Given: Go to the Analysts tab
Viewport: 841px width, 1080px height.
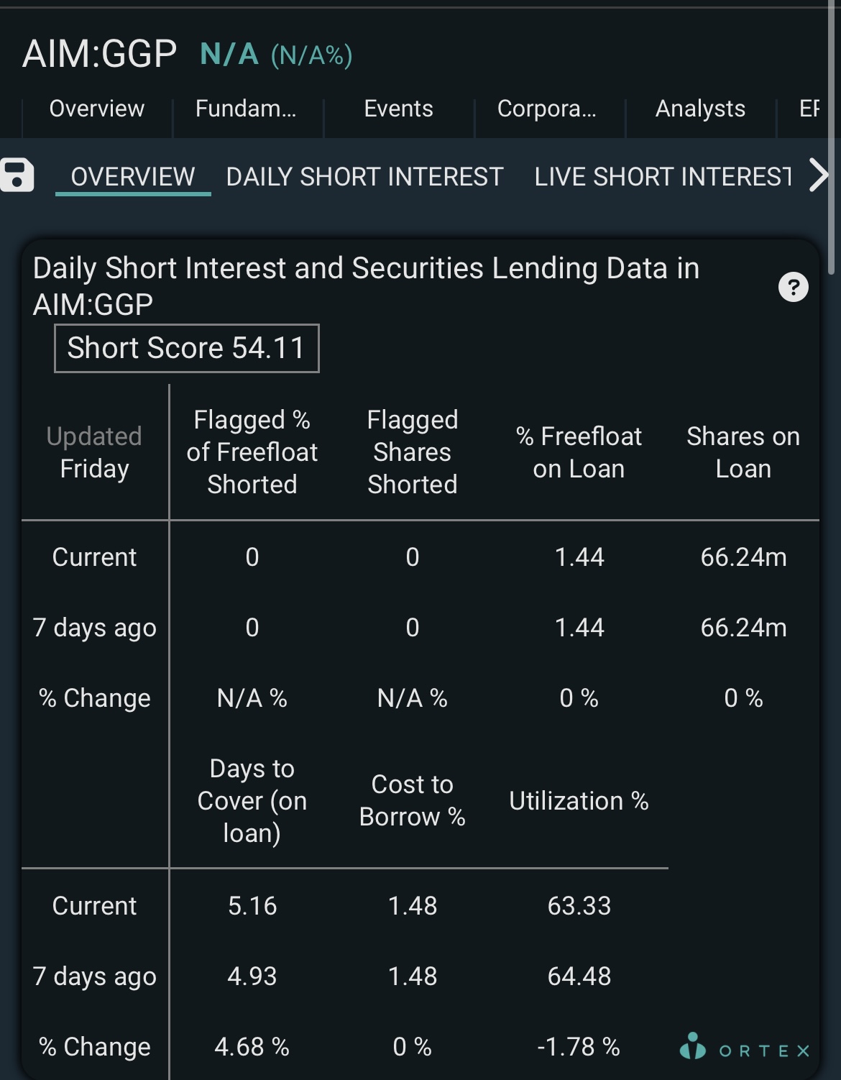Looking at the screenshot, I should coord(700,109).
